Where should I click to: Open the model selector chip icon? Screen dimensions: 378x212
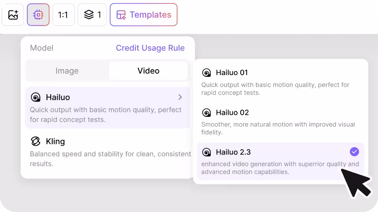(38, 15)
